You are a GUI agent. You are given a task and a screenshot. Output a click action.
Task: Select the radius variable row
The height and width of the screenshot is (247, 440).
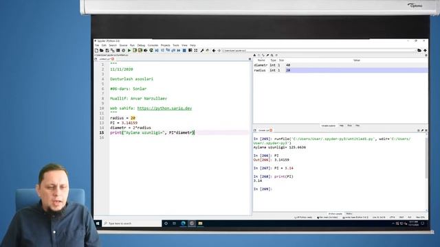point(340,70)
